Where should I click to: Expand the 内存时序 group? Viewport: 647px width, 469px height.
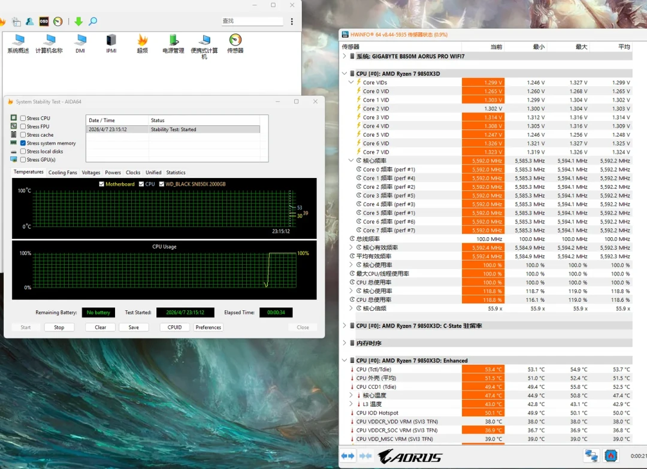344,343
